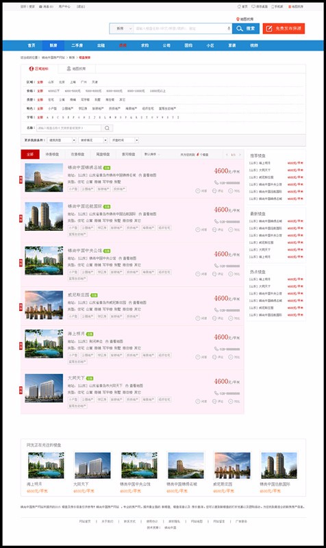Click the next page arrow above the listings
The image size is (326, 548).
pos(240,155)
